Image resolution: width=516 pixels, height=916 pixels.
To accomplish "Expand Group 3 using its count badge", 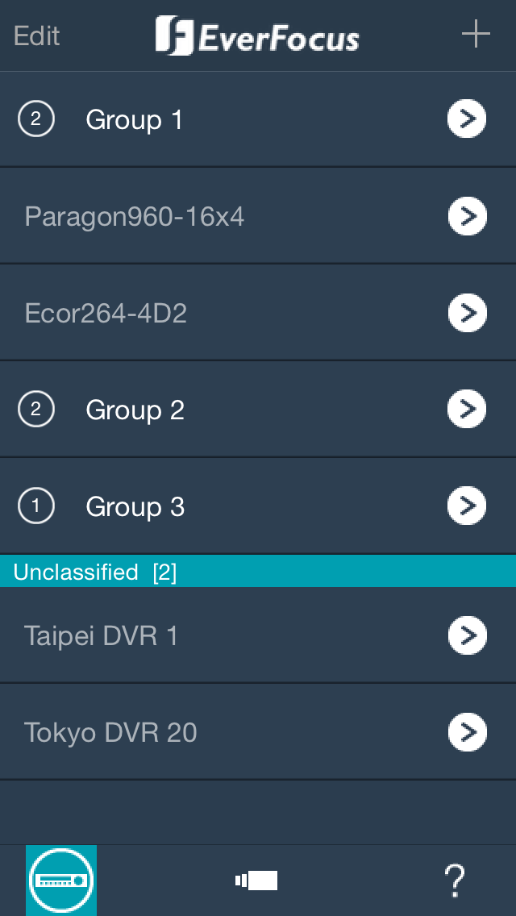I will tap(35, 507).
